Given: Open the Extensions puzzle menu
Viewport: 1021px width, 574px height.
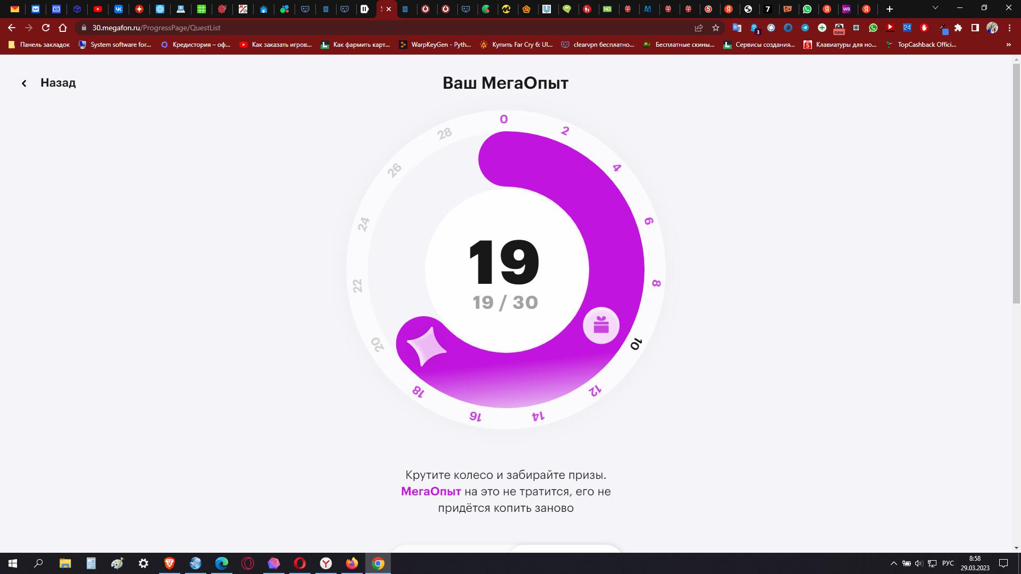Looking at the screenshot, I should click(x=958, y=28).
